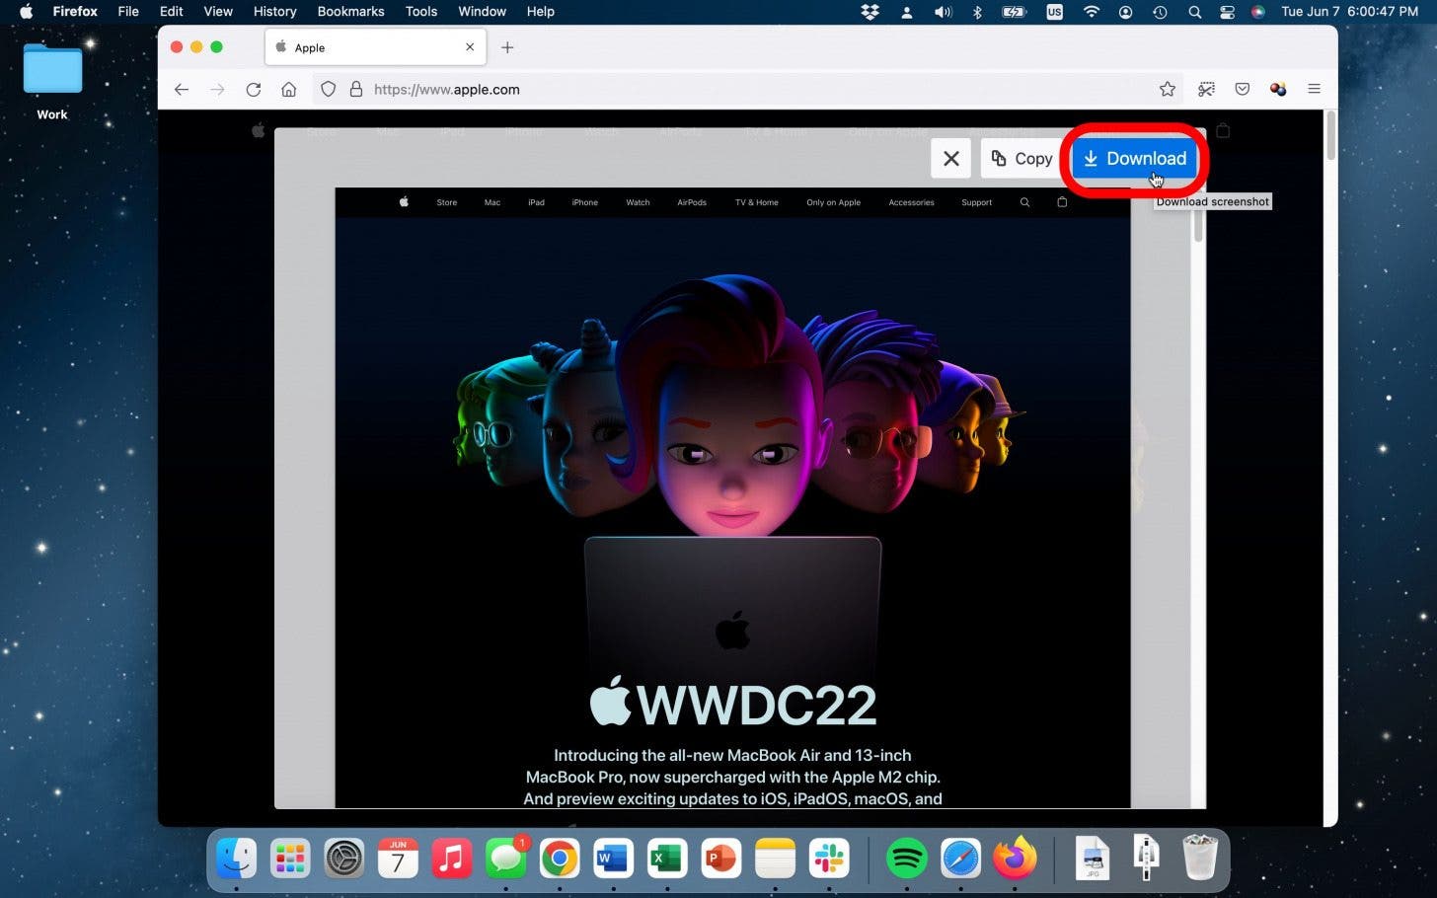Reload the current page
Image resolution: width=1437 pixels, height=898 pixels.
(x=254, y=90)
